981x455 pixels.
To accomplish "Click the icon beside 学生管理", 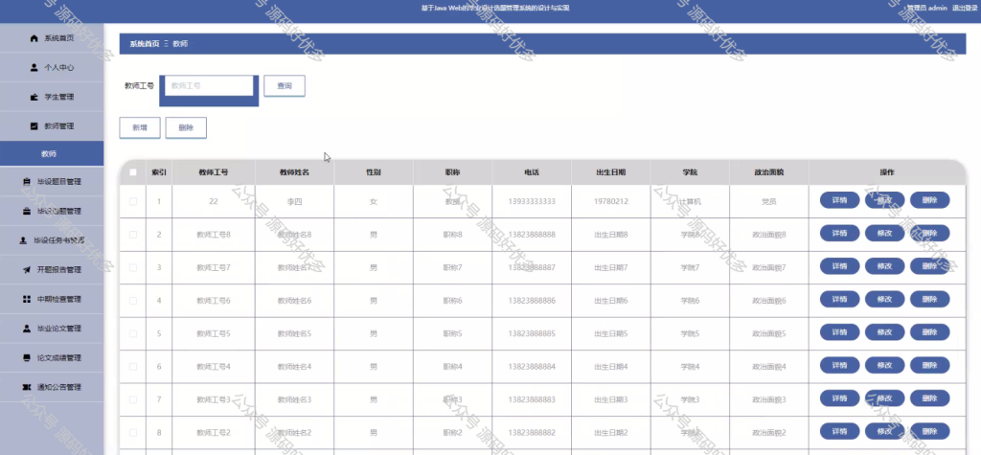I will 34,97.
